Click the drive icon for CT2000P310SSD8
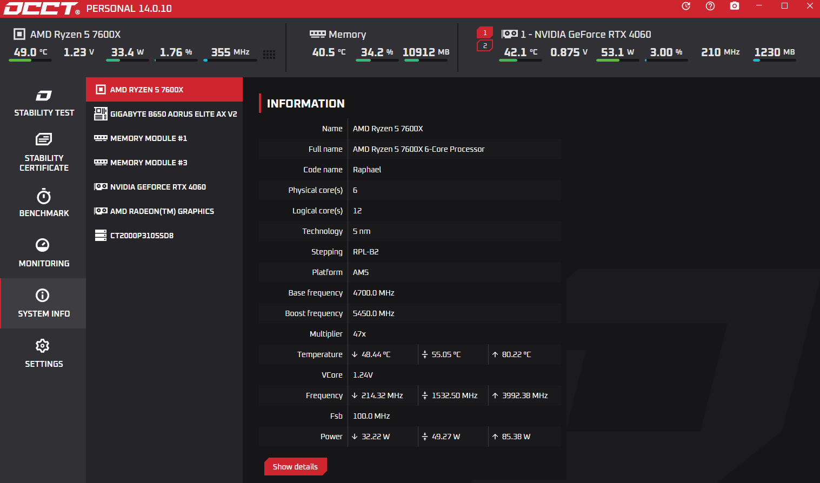 pos(101,236)
